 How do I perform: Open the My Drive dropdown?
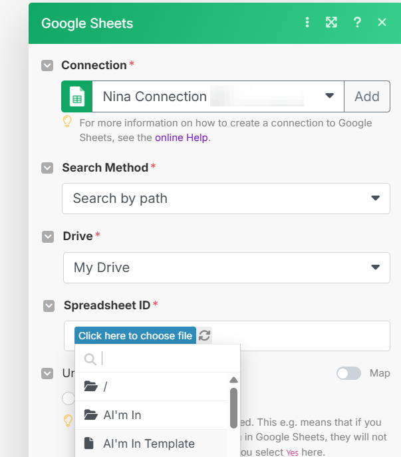(x=227, y=267)
